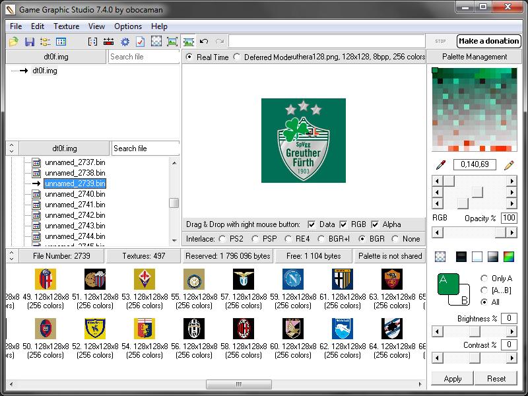Click the lower Search file input field
Viewport: 528px width, 396px height.
(x=145, y=148)
